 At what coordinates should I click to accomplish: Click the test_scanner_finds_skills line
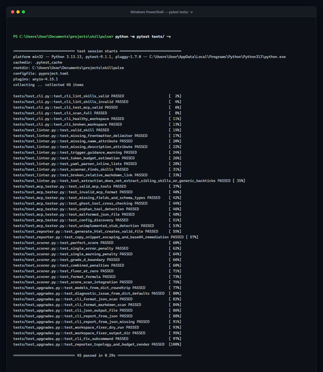click(97, 169)
